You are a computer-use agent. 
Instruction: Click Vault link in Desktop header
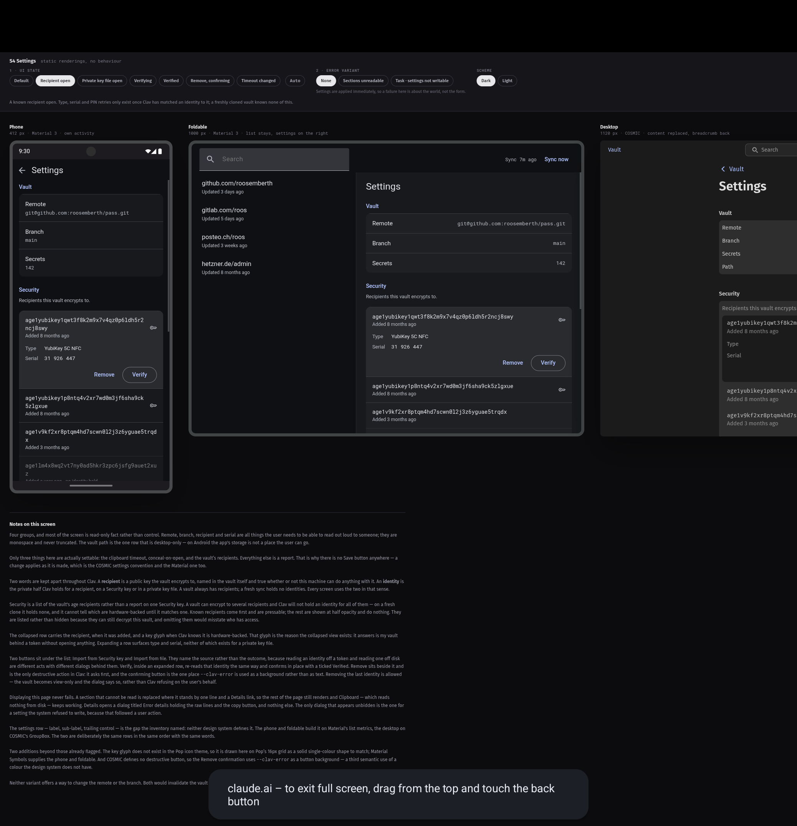614,150
